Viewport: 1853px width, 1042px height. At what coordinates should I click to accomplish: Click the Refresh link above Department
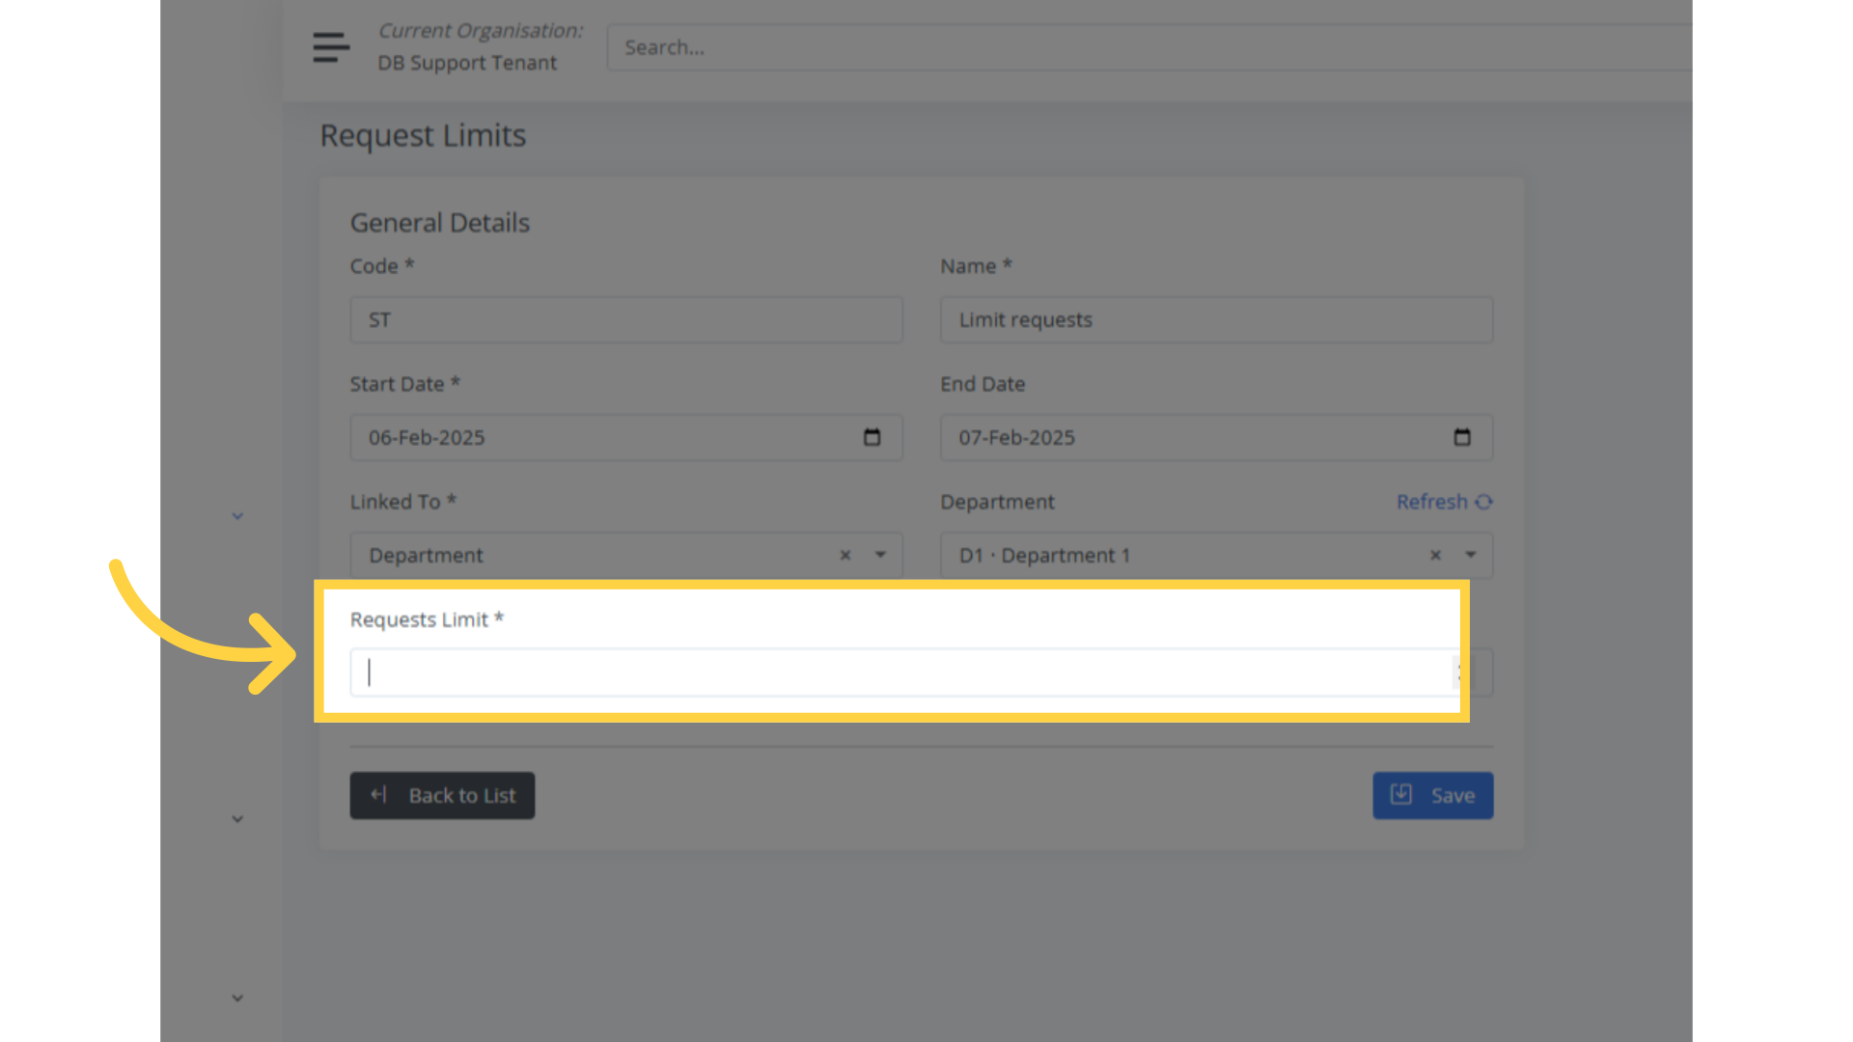coord(1433,502)
